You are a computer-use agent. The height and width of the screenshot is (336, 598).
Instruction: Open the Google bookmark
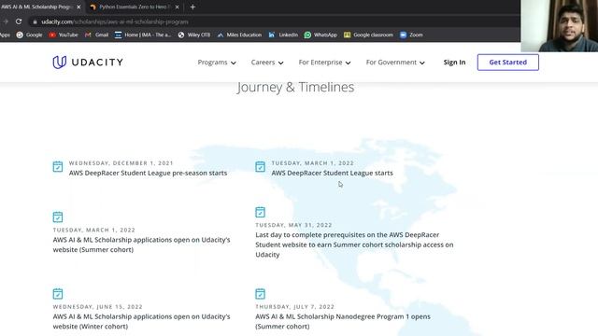click(x=29, y=35)
